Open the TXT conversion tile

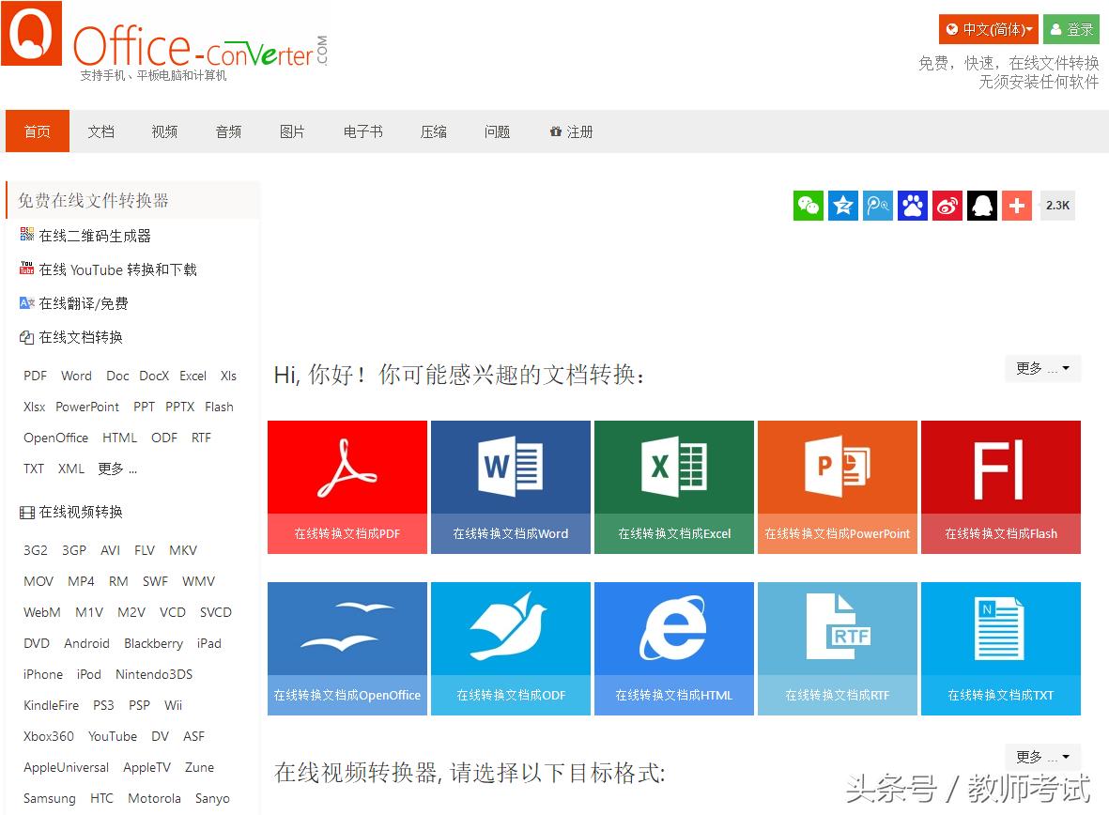coord(1001,649)
